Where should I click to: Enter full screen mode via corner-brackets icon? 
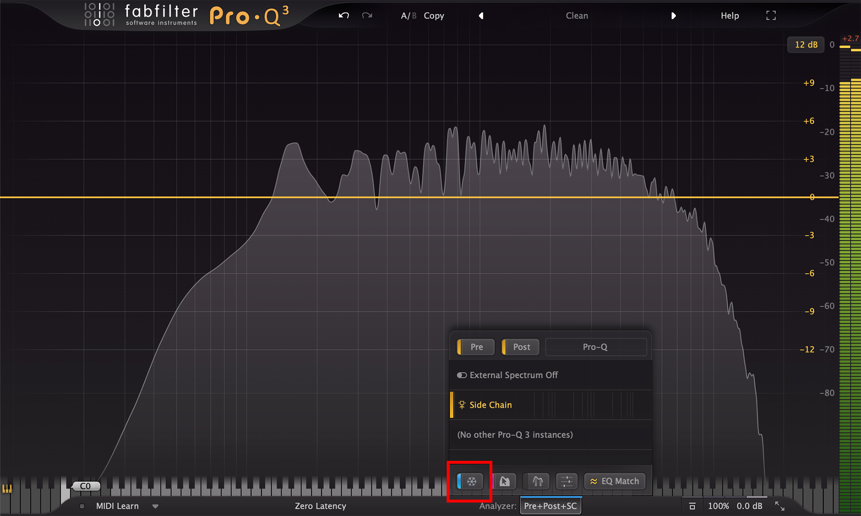(771, 16)
